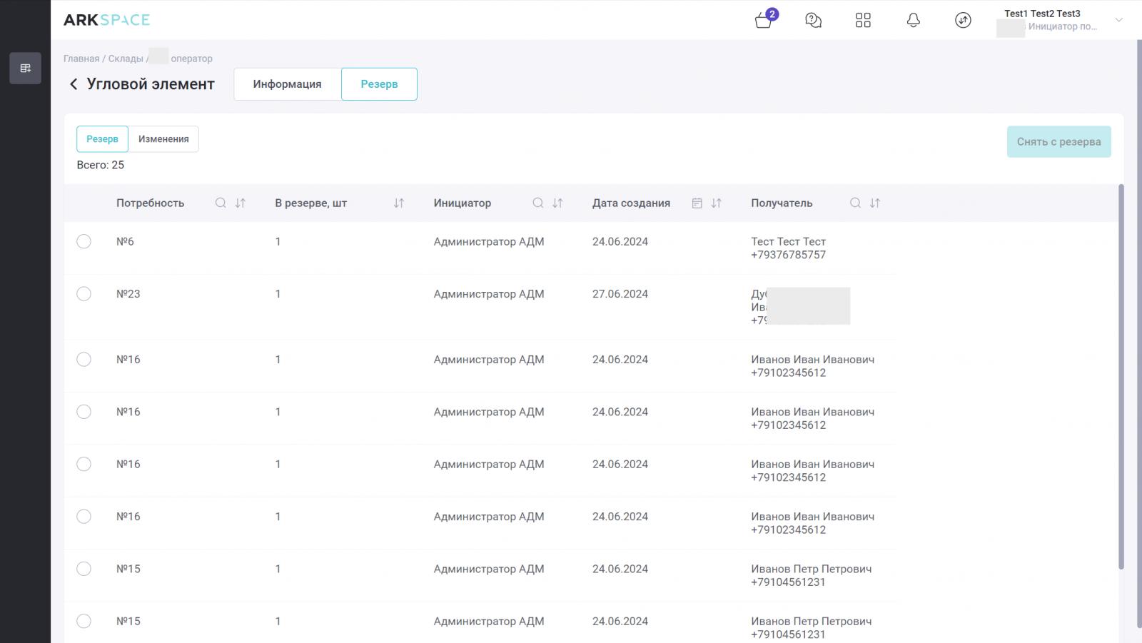The height and width of the screenshot is (643, 1142).
Task: Sort by the Получатель column
Action: (x=875, y=203)
